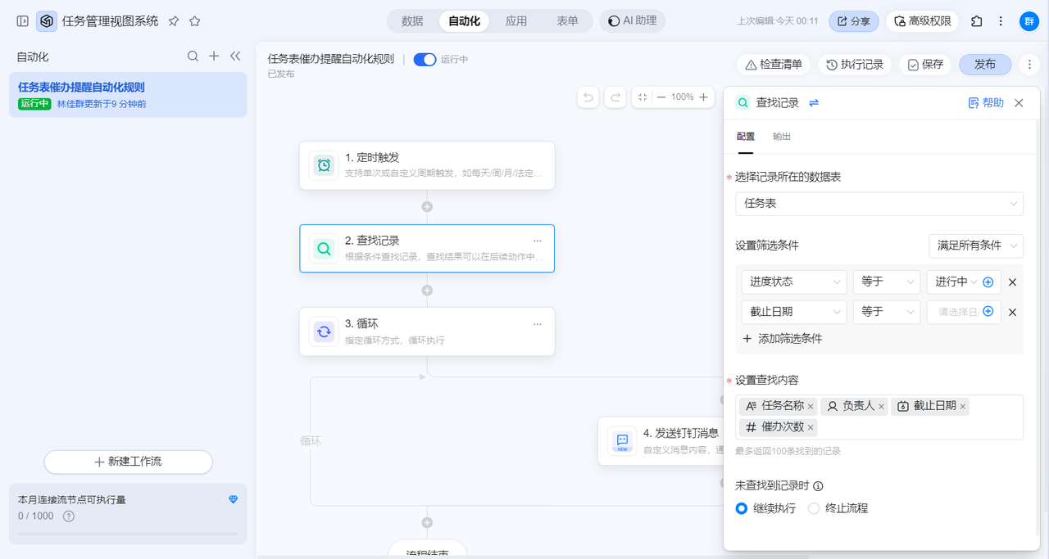Click the undo arrow icon

pyautogui.click(x=588, y=97)
